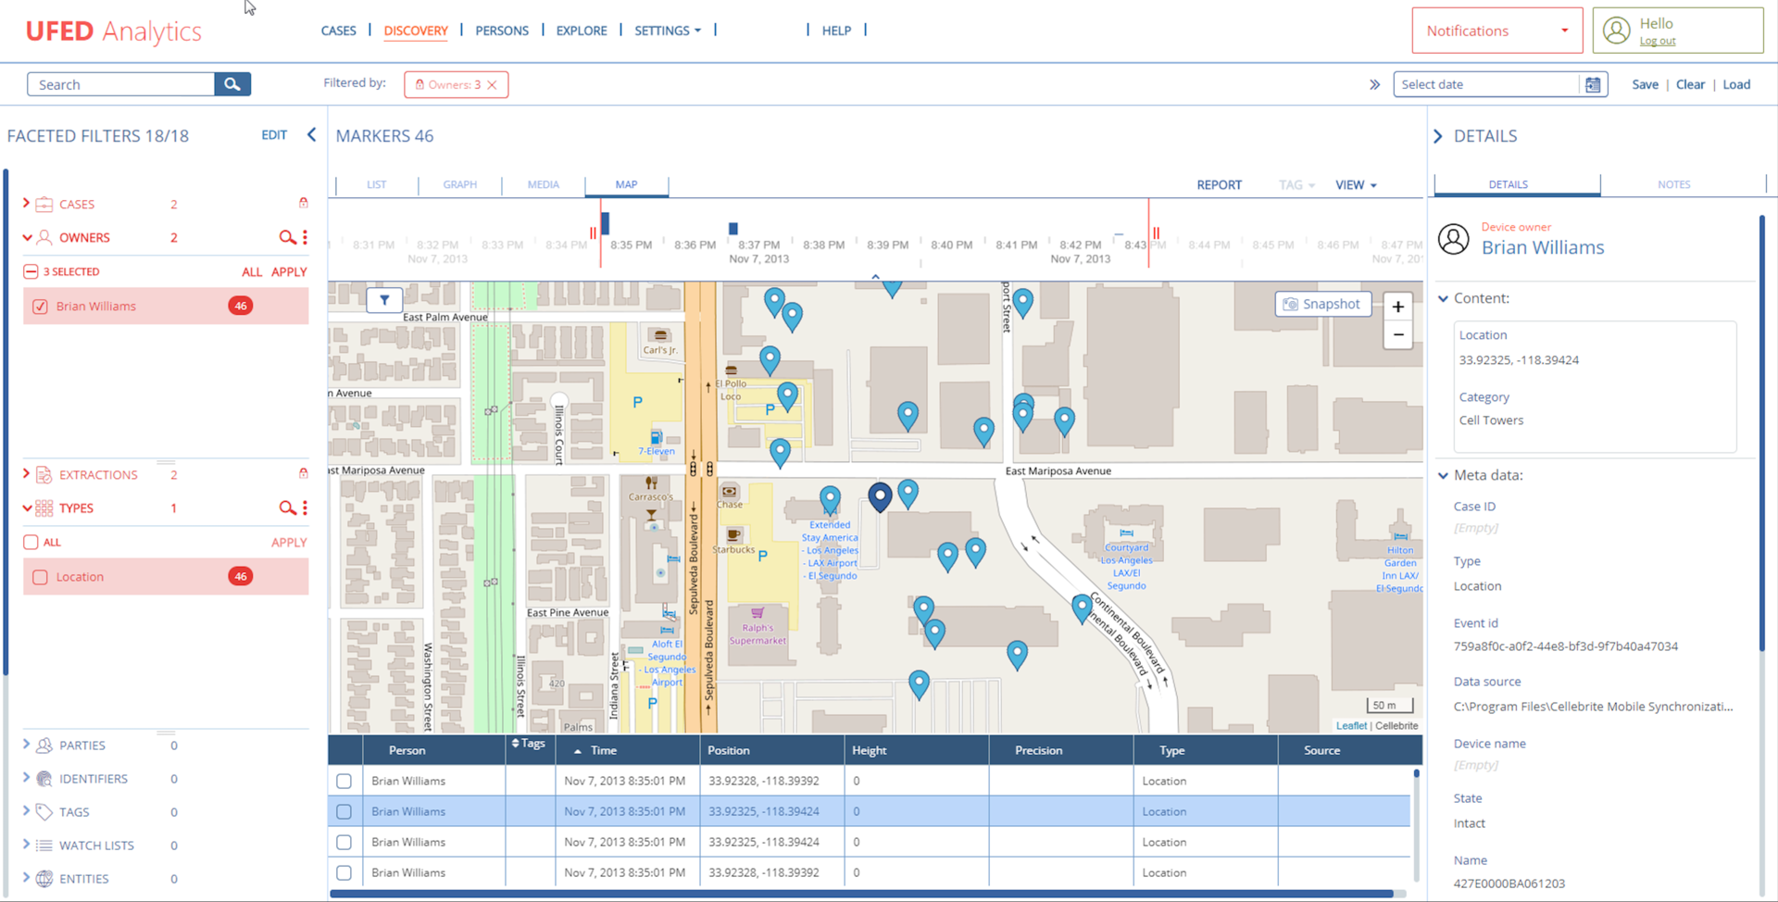Take a map Snapshot with the camera icon
1778x902 pixels.
click(1292, 304)
